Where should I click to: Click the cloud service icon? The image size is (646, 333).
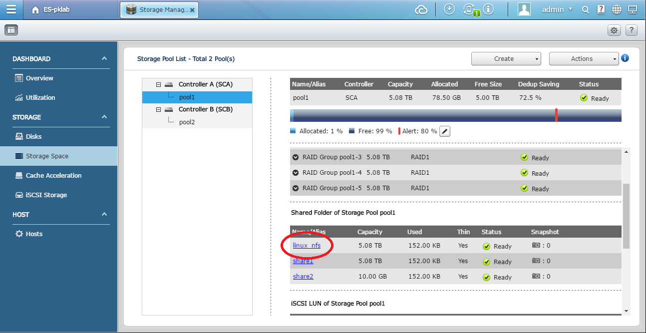tap(422, 9)
